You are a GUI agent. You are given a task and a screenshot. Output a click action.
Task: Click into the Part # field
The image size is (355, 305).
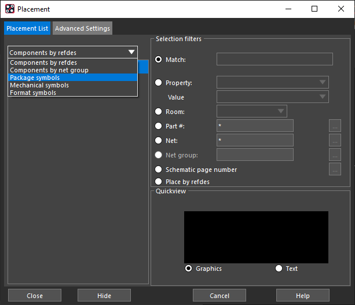tap(255, 126)
